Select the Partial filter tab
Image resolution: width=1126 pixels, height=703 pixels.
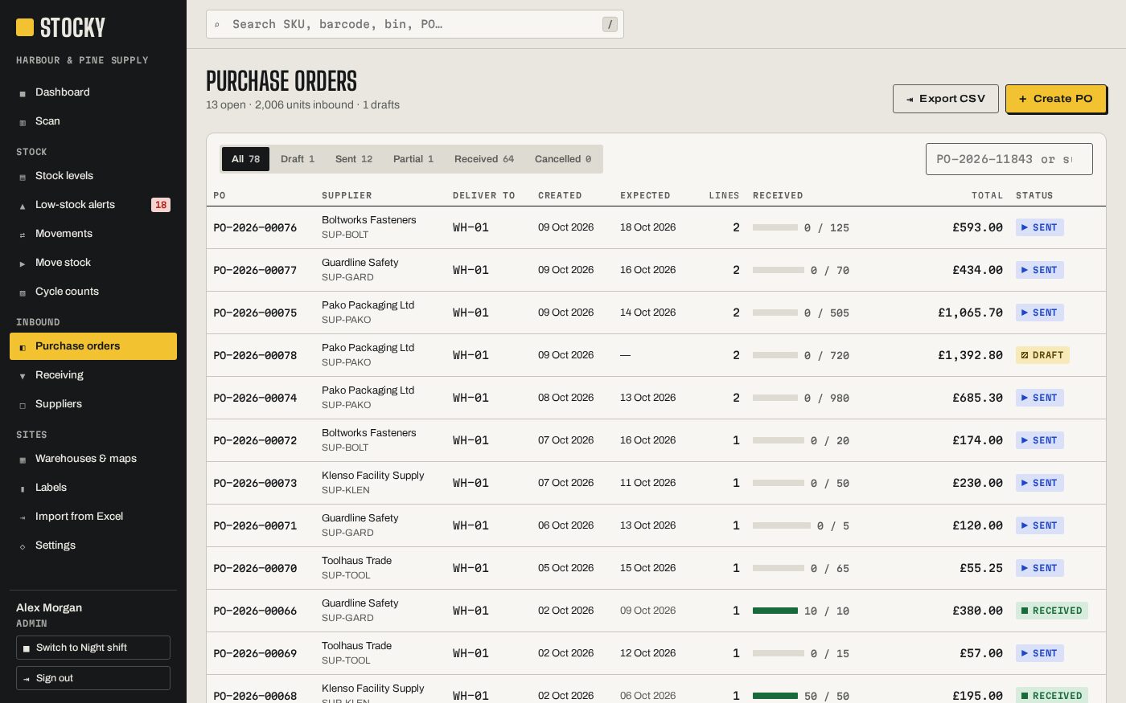pos(413,159)
